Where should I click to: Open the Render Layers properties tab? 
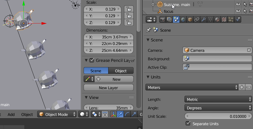pos(169,20)
